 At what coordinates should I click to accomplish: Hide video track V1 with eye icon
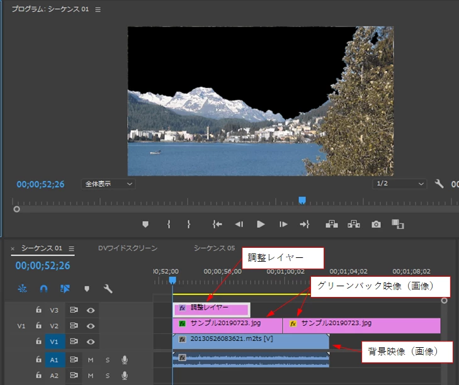click(91, 342)
